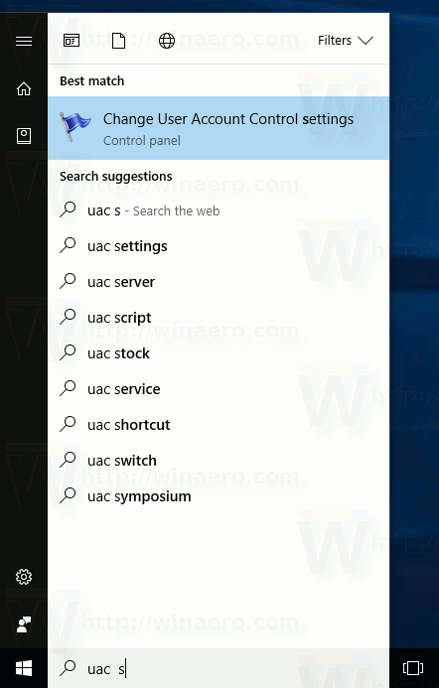Select the 'uac shortcut' suggestion
Viewport: 439px width, 688px height.
[219, 425]
